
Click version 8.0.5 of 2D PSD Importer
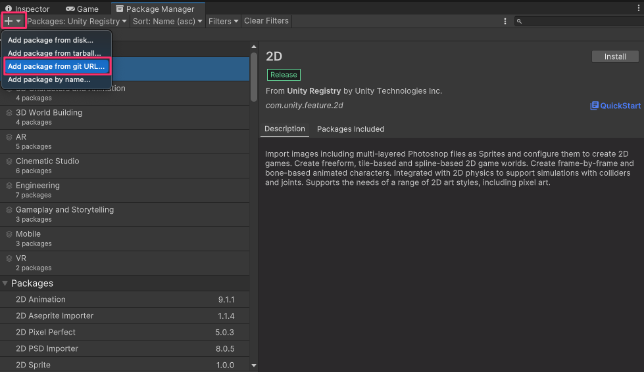(x=225, y=348)
